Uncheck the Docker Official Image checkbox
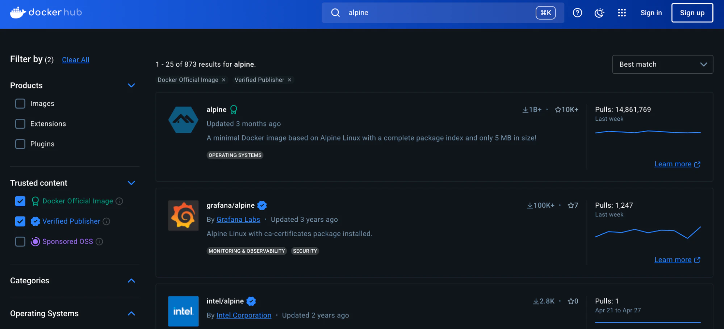This screenshot has height=329, width=724. 20,201
